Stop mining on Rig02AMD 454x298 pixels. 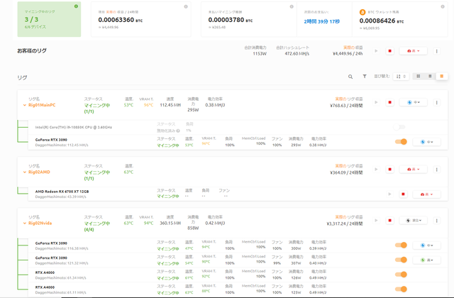point(389,169)
